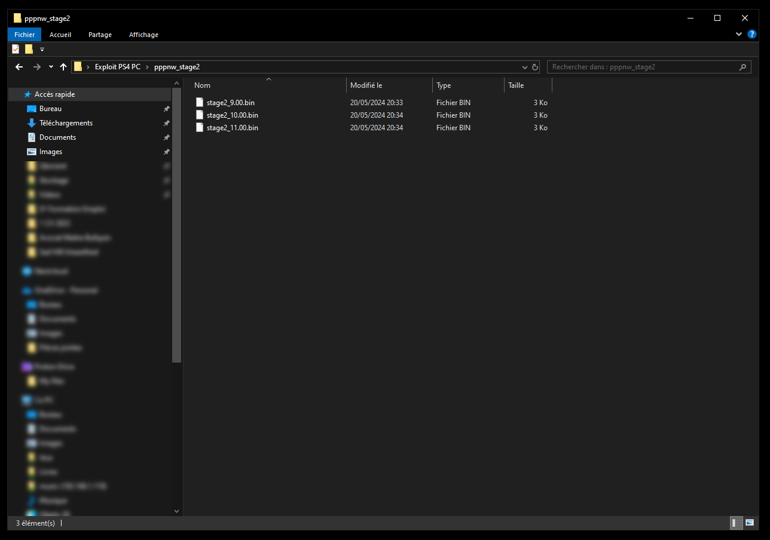Click the magnifier search icon
The image size is (770, 540).
(x=743, y=67)
